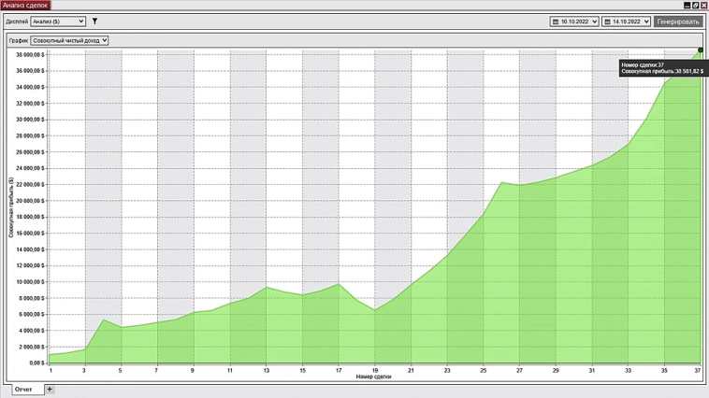The width and height of the screenshot is (709, 398).
Task: Click the filter funnel icon
Action: tap(94, 21)
